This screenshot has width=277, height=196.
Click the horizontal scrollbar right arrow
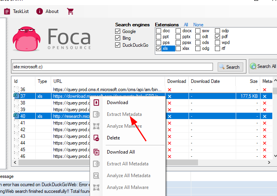pyautogui.click(x=269, y=163)
